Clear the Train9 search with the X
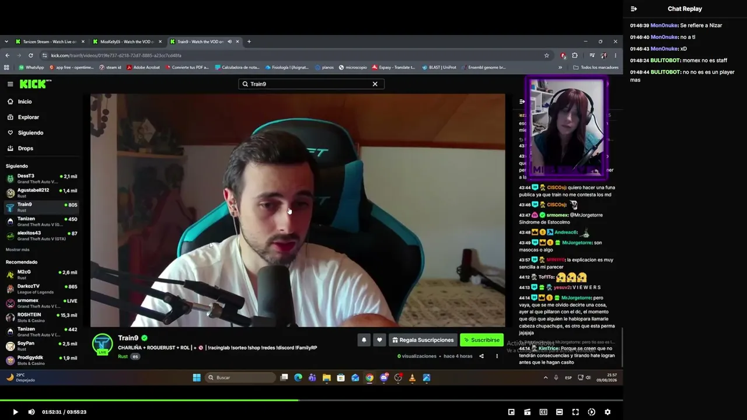 [x=375, y=84]
